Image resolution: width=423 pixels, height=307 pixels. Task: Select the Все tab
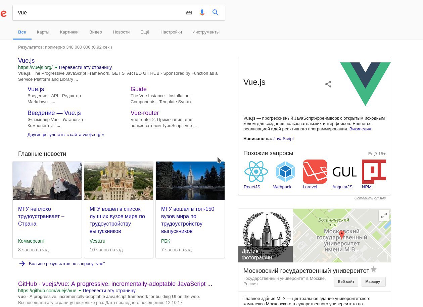pyautogui.click(x=22, y=32)
